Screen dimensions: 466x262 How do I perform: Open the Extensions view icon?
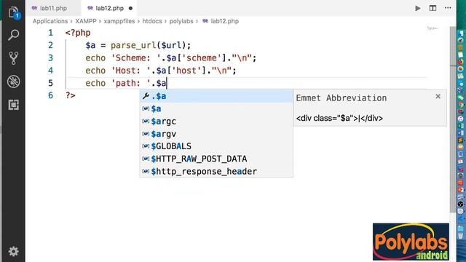(13, 105)
